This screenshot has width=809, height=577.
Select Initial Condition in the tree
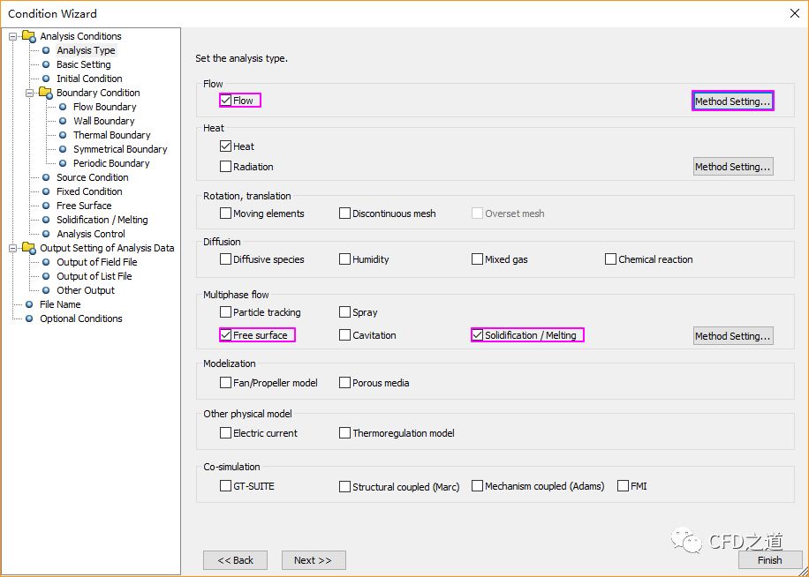pyautogui.click(x=89, y=79)
